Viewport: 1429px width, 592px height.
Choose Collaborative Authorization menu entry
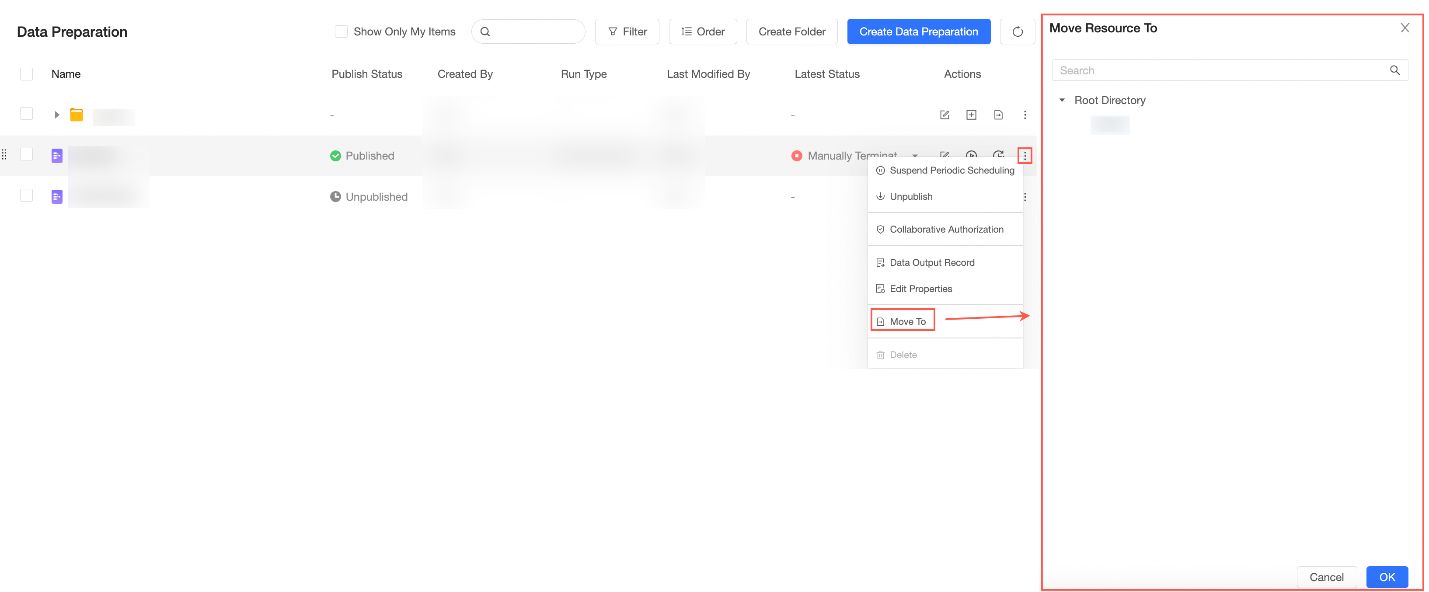(945, 229)
